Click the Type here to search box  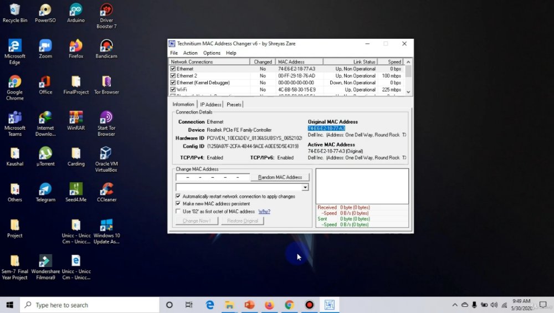90,305
